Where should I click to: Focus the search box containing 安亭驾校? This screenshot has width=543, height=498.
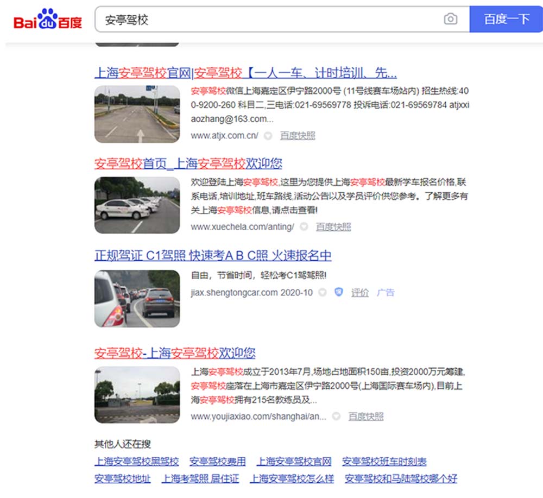(266, 20)
